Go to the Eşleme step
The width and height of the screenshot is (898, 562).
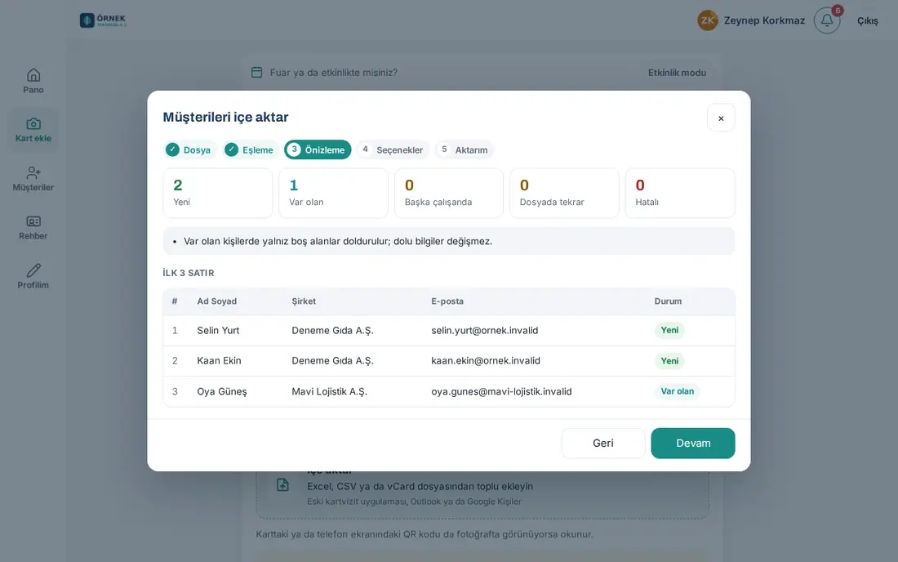tap(251, 150)
